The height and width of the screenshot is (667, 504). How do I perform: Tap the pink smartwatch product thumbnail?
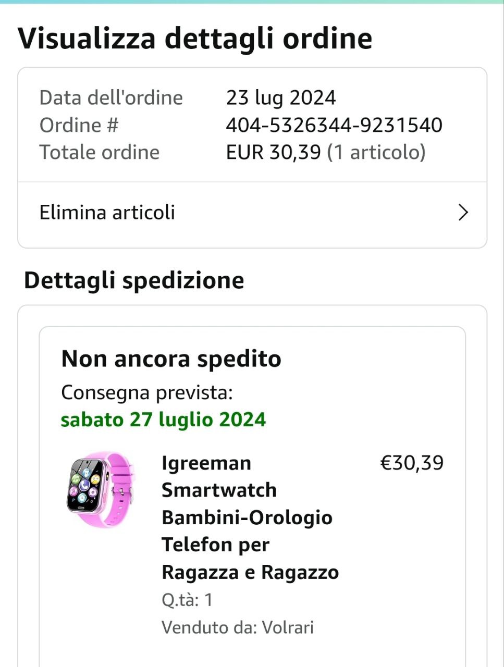101,489
